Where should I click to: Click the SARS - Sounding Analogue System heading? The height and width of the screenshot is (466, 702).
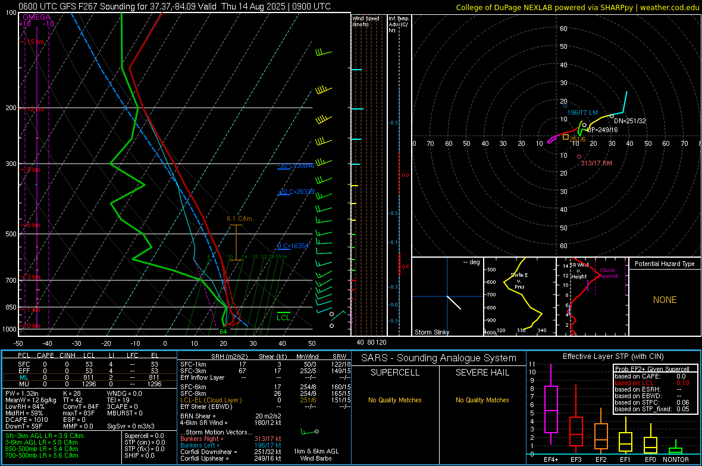(x=439, y=358)
